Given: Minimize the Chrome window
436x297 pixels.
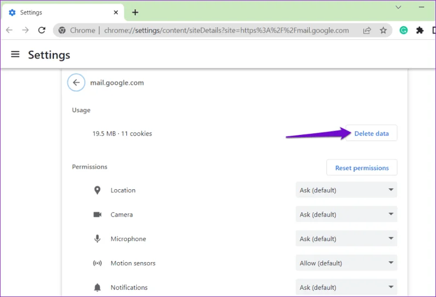Looking at the screenshot, I should pyautogui.click(x=421, y=7).
